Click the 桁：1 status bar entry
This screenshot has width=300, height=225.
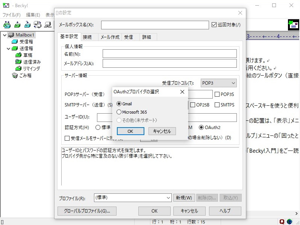point(176,222)
